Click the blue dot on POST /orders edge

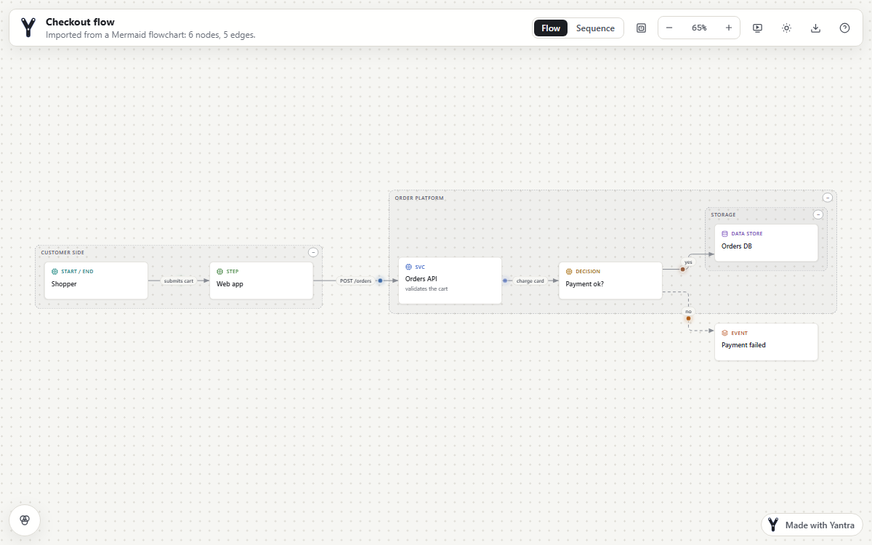click(x=380, y=280)
